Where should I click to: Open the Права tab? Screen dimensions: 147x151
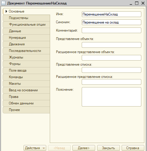(x=27, y=97)
